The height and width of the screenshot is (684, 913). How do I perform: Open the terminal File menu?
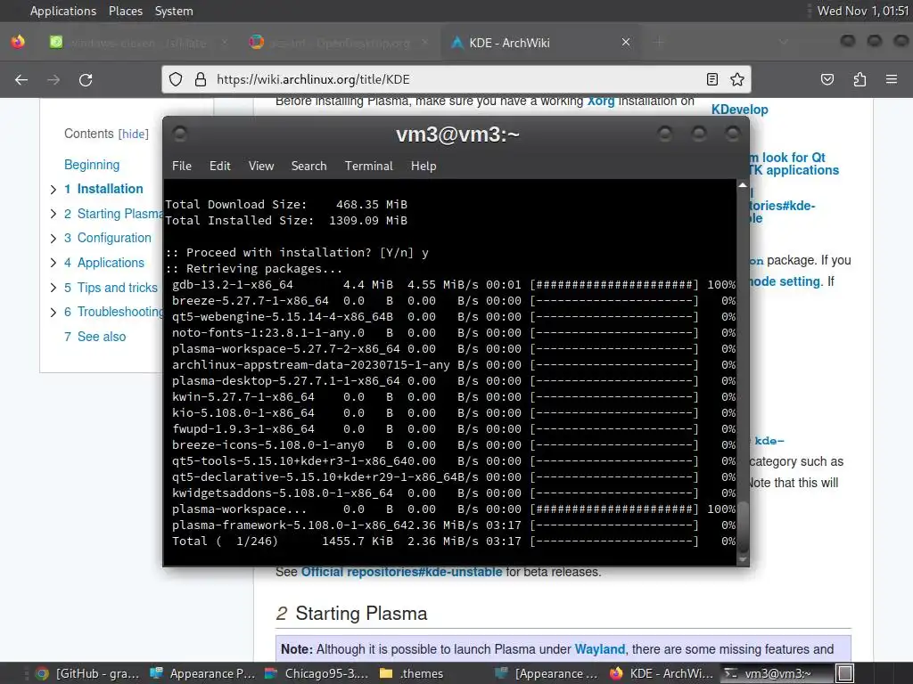tap(182, 166)
